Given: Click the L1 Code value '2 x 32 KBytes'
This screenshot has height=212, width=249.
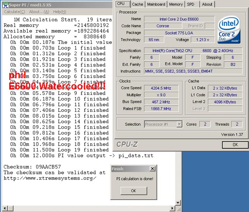Looking at the screenshot, I should pyautogui.click(x=225, y=95).
